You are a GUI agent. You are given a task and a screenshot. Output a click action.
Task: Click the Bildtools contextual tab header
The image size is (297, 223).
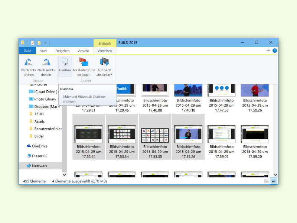[105, 43]
